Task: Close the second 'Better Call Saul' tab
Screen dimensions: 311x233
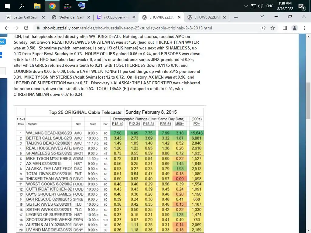Action: coord(89,17)
